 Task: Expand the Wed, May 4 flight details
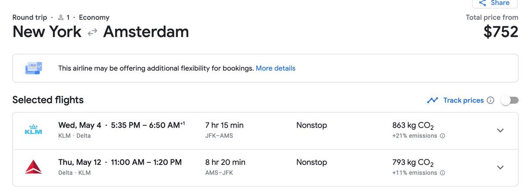[x=500, y=130]
